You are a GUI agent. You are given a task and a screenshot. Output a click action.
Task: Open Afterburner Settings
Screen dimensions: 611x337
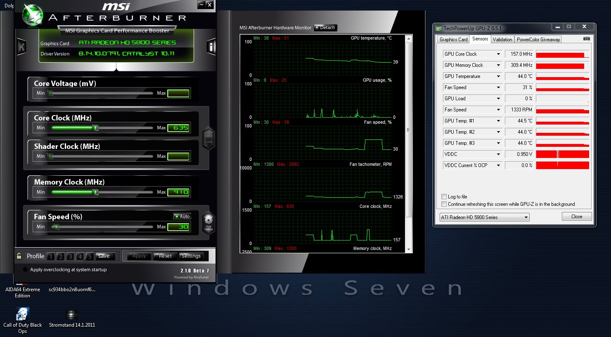click(x=191, y=256)
